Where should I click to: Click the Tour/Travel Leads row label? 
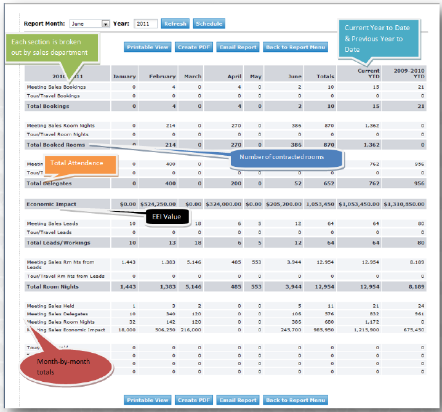(49, 232)
